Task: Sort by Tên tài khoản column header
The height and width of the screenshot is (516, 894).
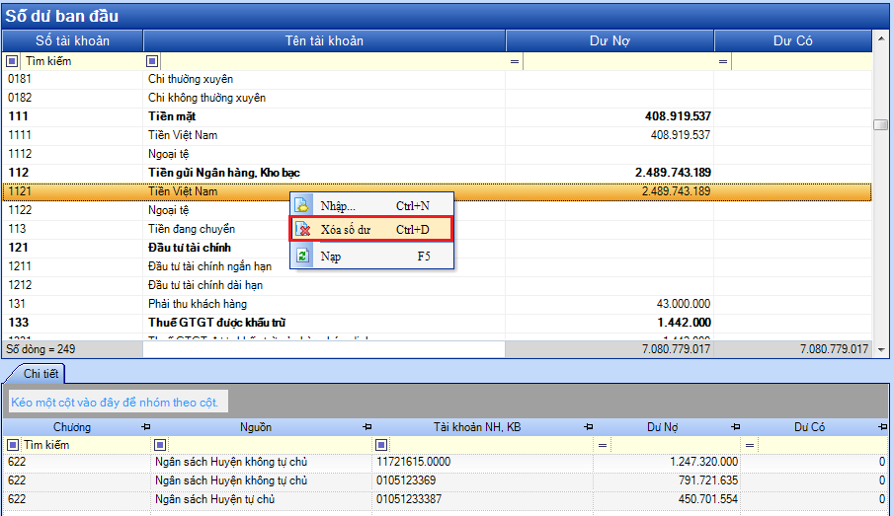Action: click(x=324, y=41)
